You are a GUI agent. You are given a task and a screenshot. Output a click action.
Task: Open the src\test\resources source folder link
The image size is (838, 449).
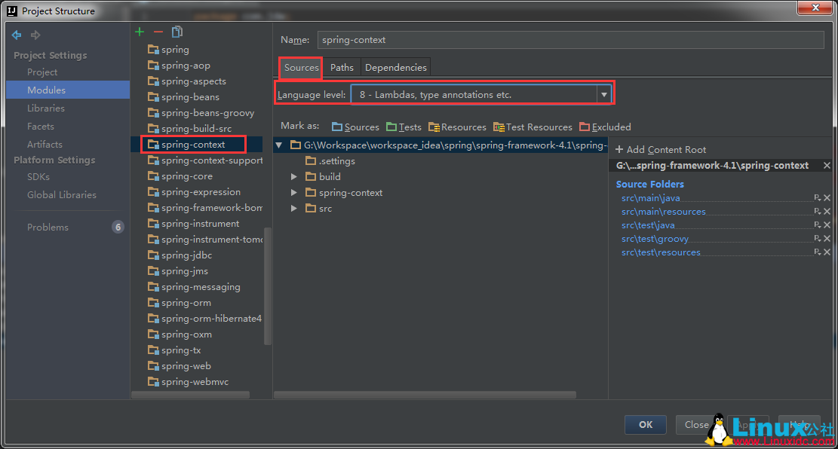click(x=661, y=252)
